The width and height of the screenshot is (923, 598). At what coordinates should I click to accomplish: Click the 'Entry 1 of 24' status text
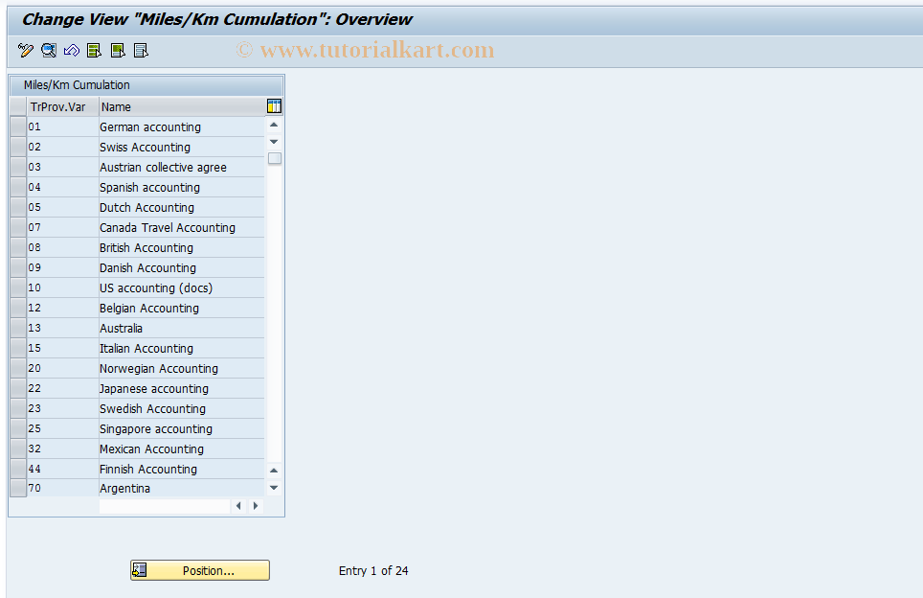point(373,570)
